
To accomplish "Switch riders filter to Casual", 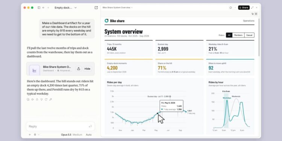I will tap(249, 35).
